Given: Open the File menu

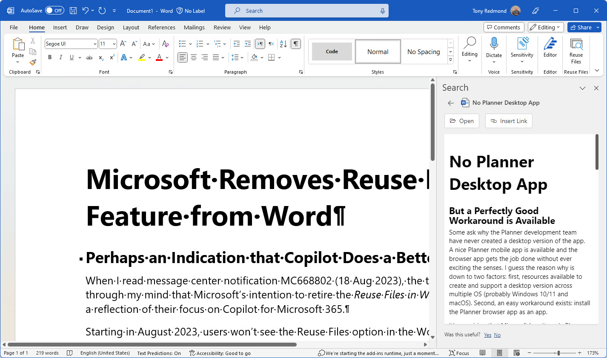Looking at the screenshot, I should click(x=14, y=27).
